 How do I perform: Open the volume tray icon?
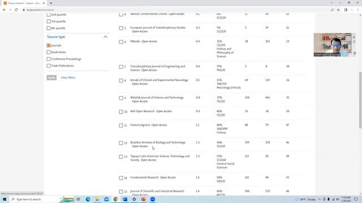[x=337, y=199]
